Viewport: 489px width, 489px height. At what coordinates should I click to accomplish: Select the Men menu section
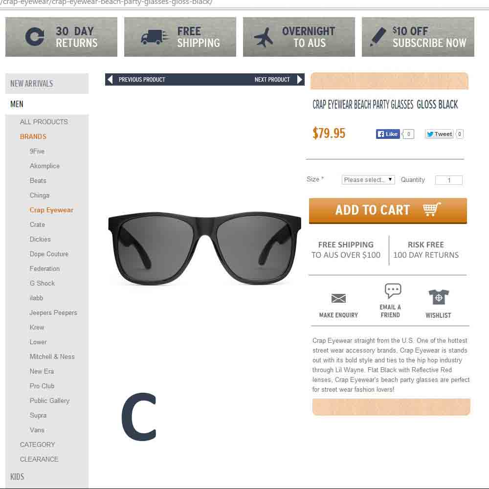coord(17,104)
